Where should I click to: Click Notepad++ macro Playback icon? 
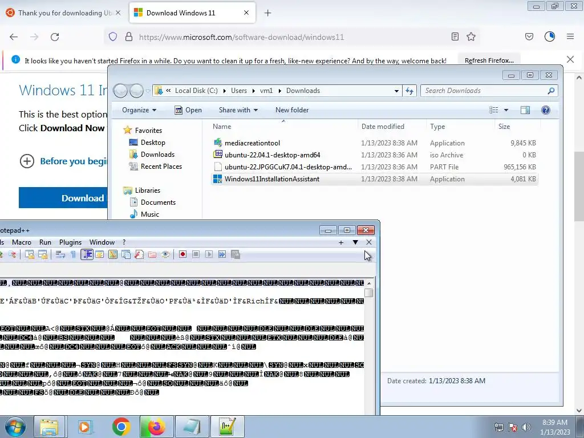[x=209, y=254]
